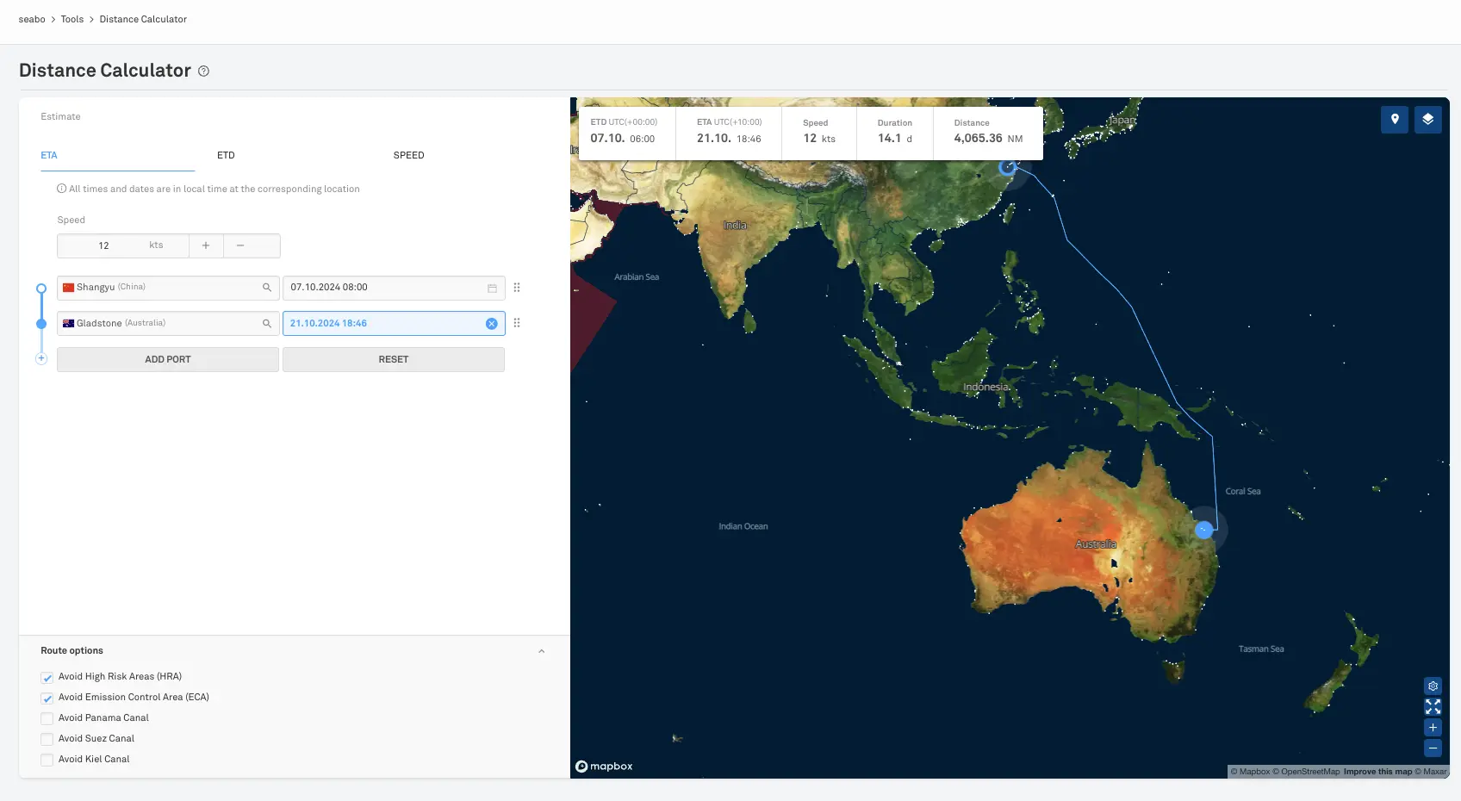Collapse the Route options section
Viewport: 1461px width, 801px height.
tap(541, 651)
